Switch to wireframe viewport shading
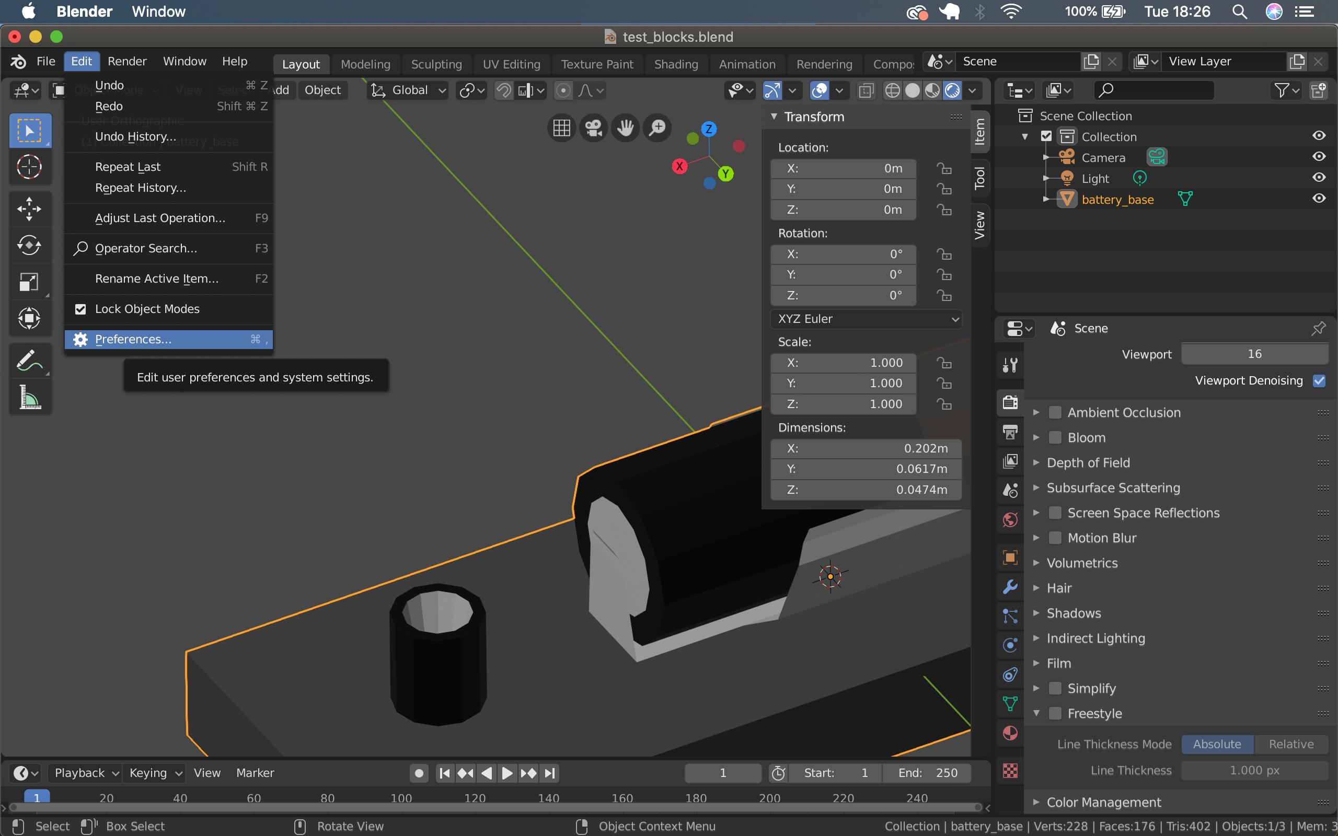Image resolution: width=1338 pixels, height=836 pixels. (892, 90)
